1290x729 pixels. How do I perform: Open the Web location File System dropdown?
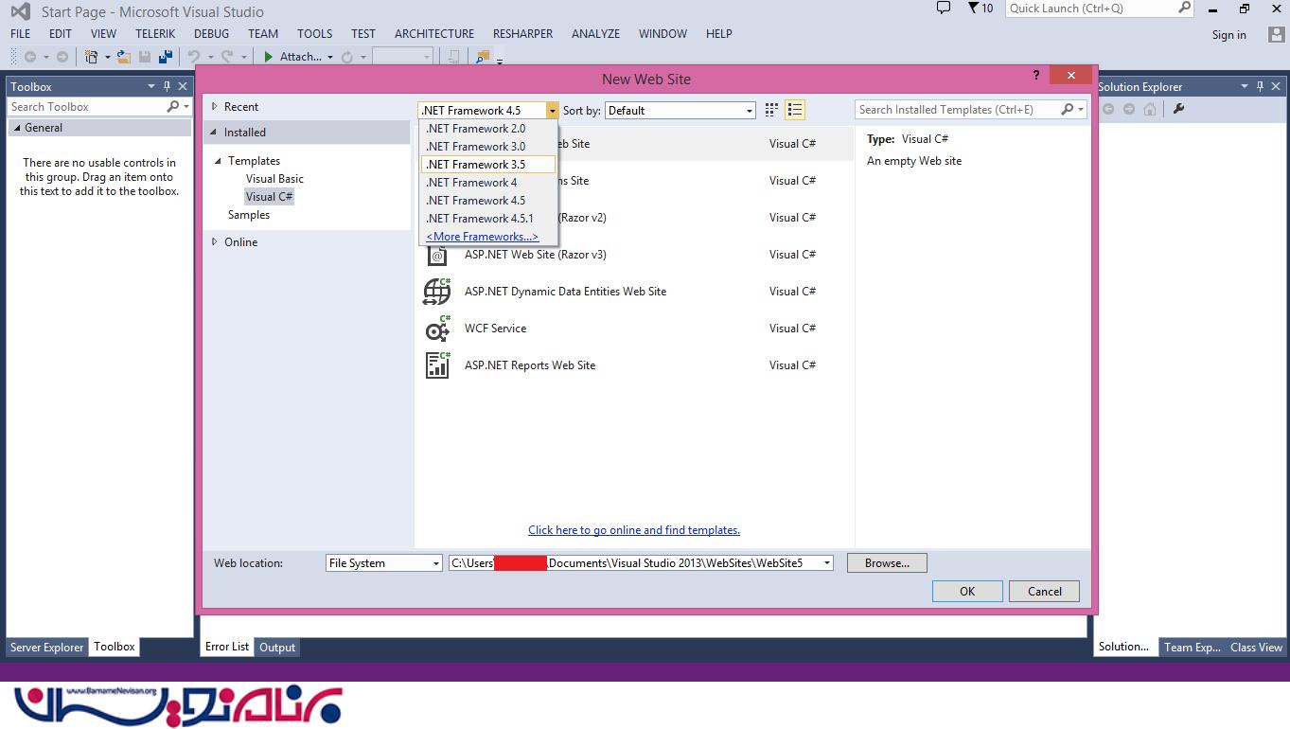coord(383,563)
